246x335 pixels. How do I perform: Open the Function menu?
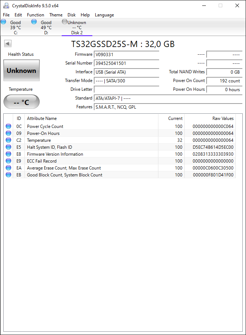pyautogui.click(x=35, y=15)
